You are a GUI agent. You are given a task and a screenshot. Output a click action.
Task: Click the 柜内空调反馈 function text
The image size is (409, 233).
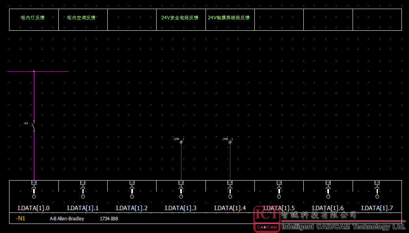click(x=81, y=17)
